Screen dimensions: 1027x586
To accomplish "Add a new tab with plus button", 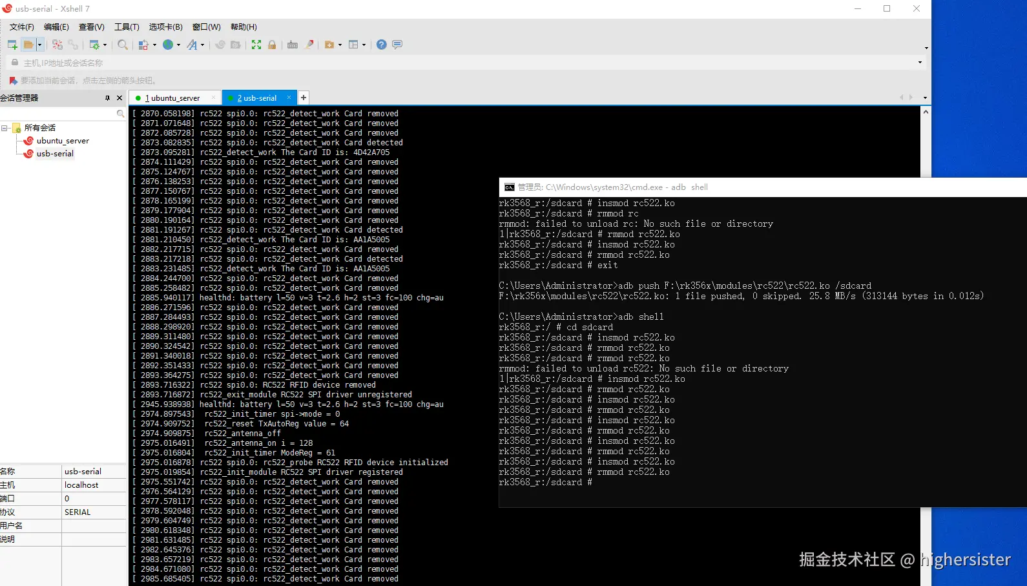I will 303,98.
